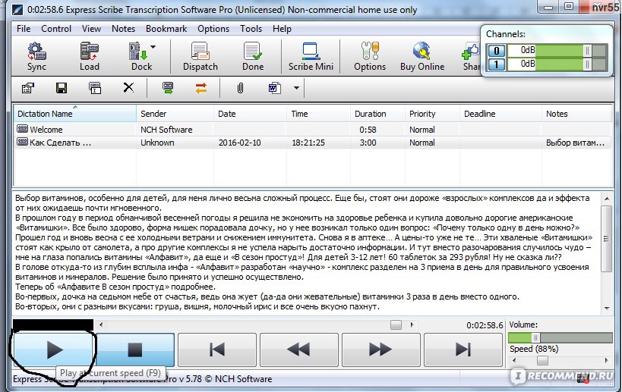Click the NCH Software sender cell

[166, 130]
